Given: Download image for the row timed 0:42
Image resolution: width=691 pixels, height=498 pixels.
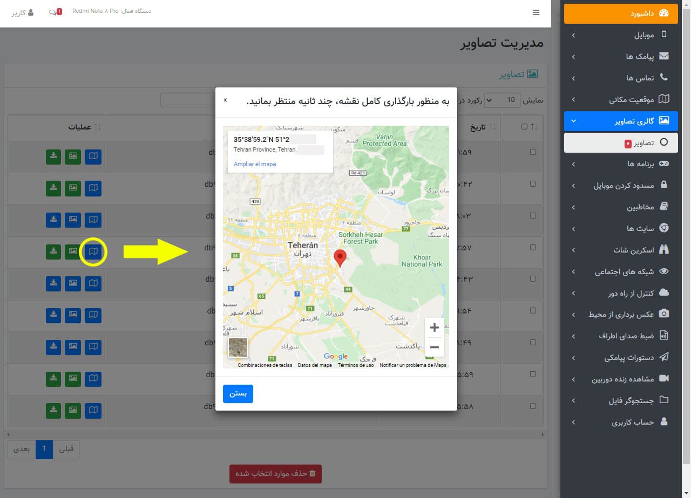Looking at the screenshot, I should tap(53, 188).
